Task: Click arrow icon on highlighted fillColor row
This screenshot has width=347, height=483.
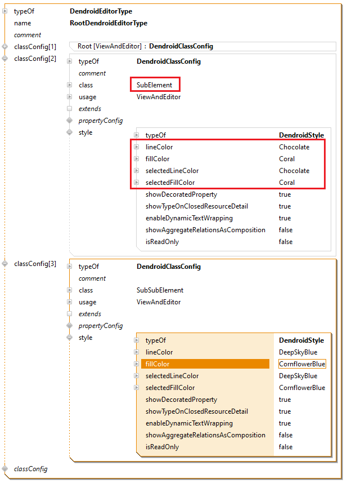Action: click(x=136, y=364)
